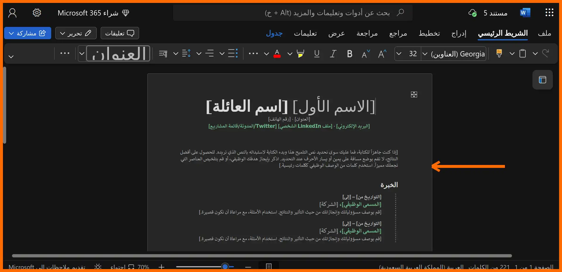Apply the red font color
The image size is (562, 272).
coord(277,54)
